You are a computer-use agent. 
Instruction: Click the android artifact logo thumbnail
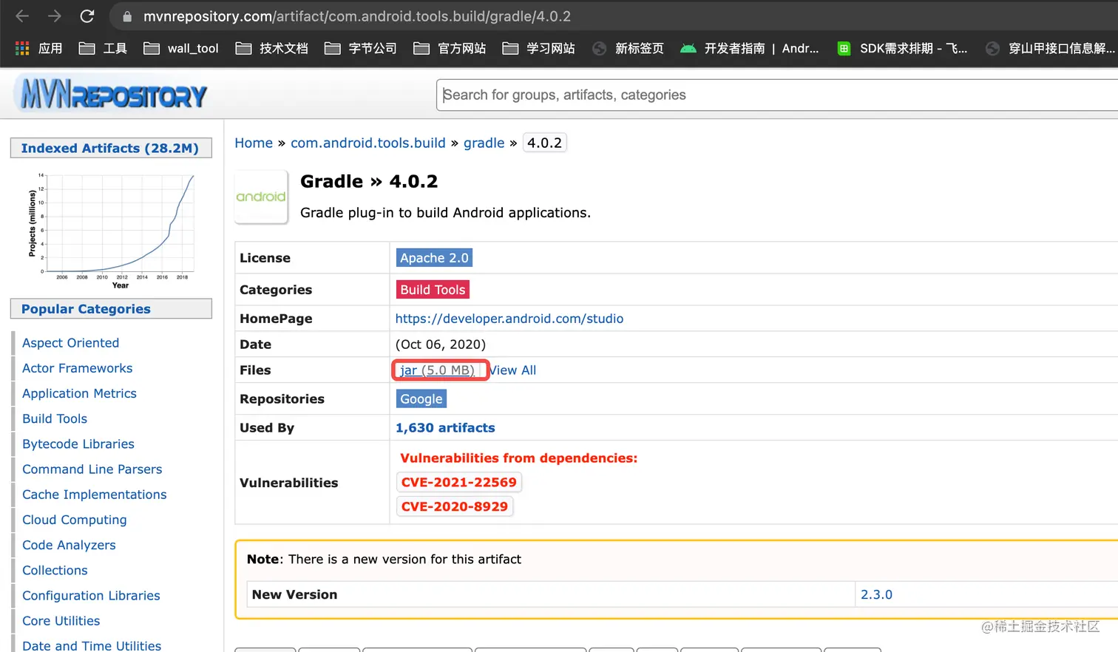(x=261, y=197)
